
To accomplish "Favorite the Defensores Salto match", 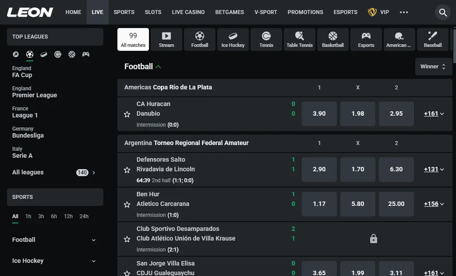I will (127, 170).
